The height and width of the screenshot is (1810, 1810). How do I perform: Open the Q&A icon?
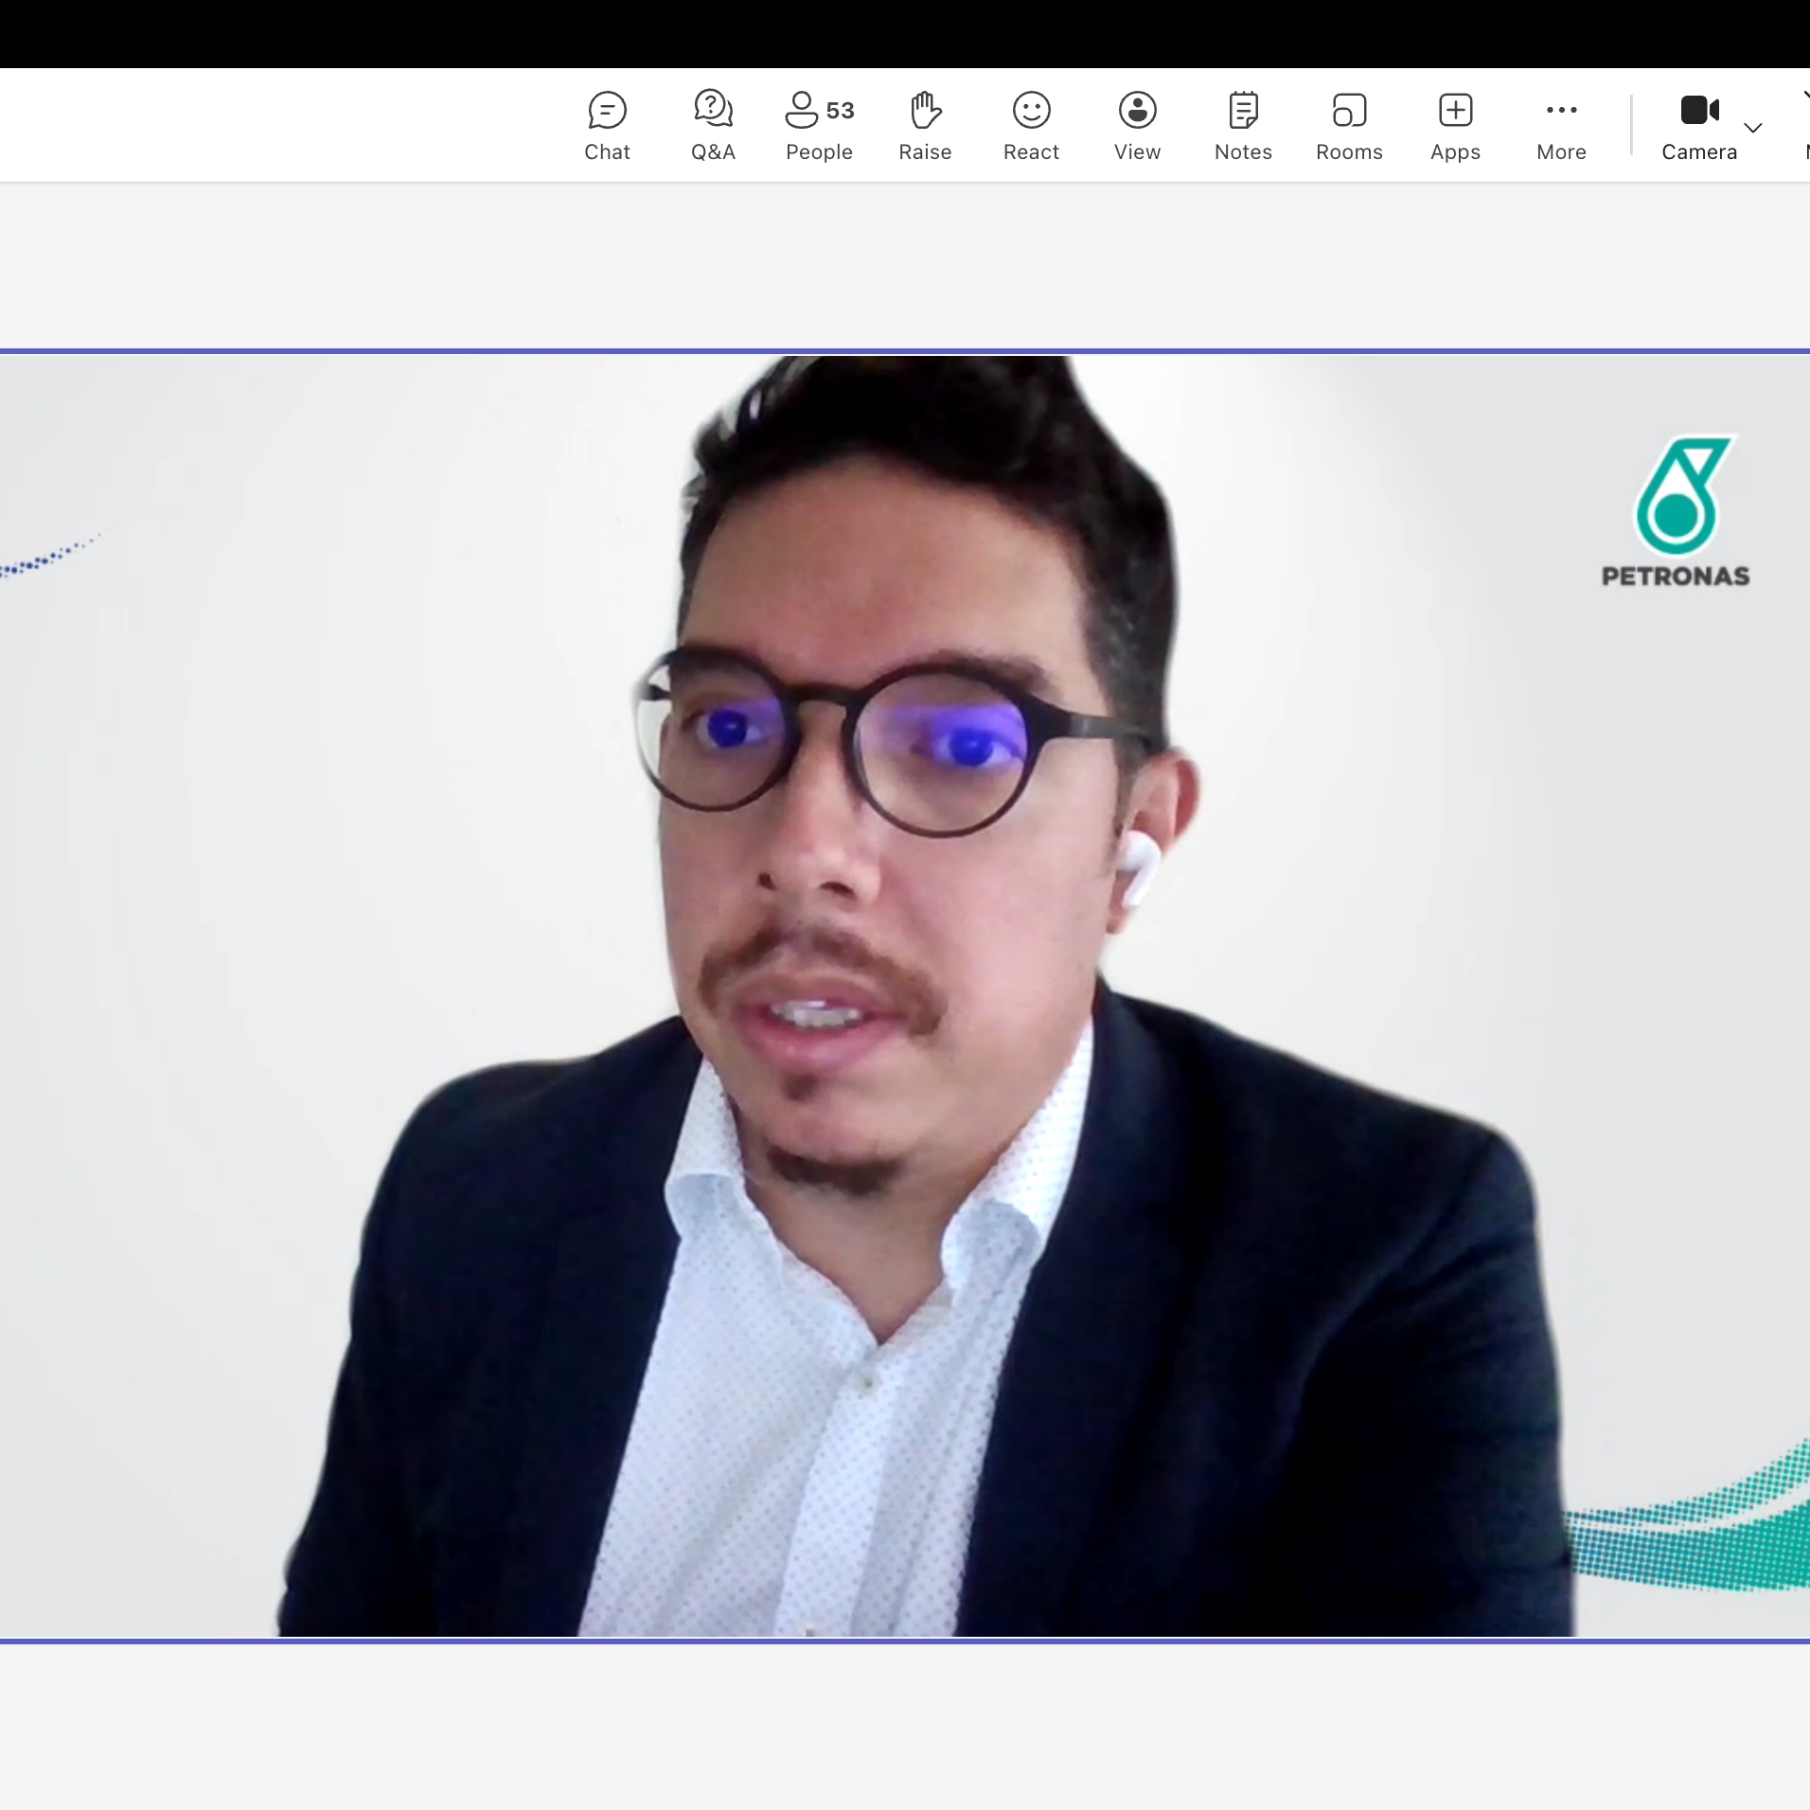coord(713,109)
